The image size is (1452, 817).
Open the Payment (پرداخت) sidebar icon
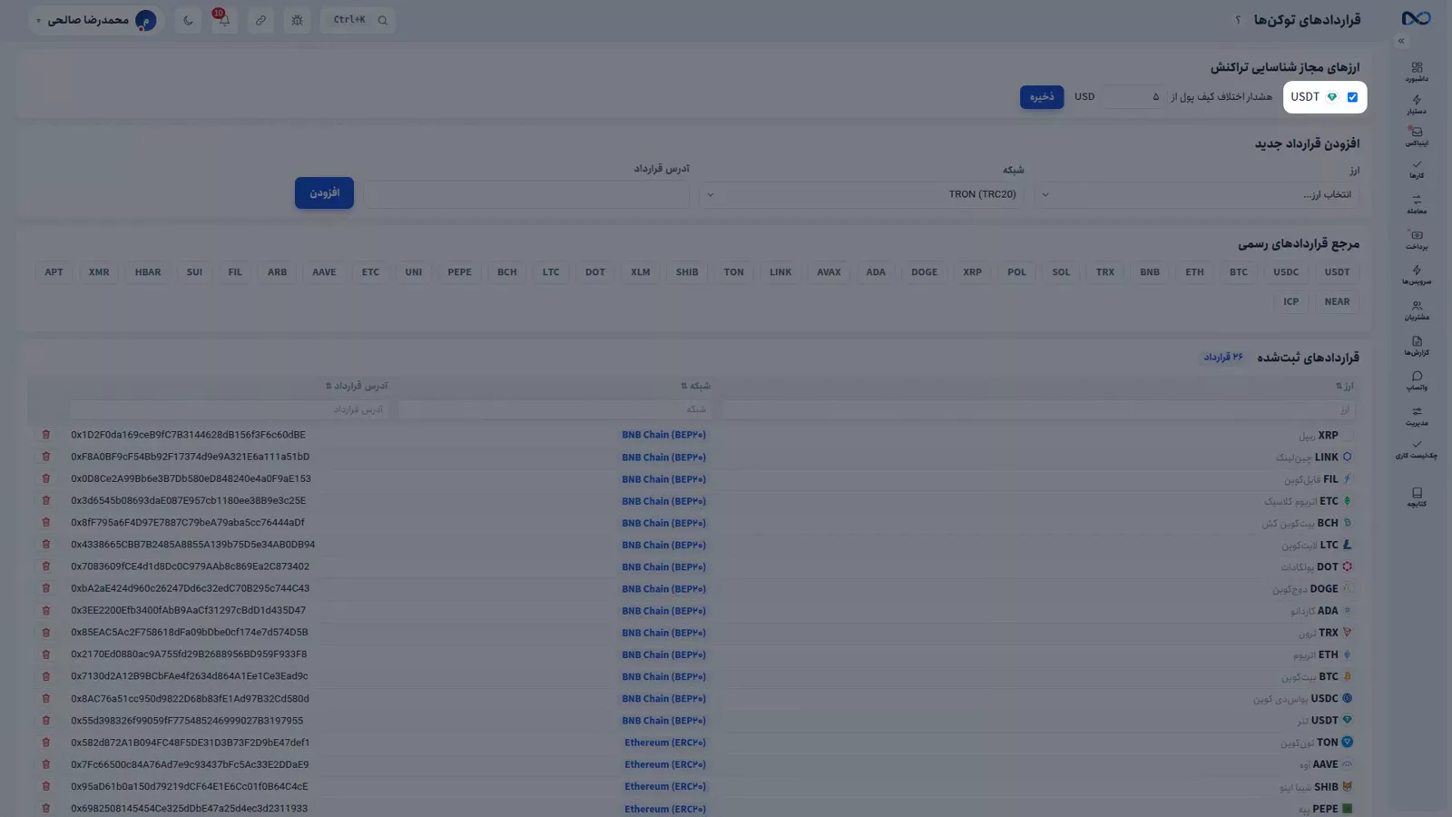coord(1417,240)
